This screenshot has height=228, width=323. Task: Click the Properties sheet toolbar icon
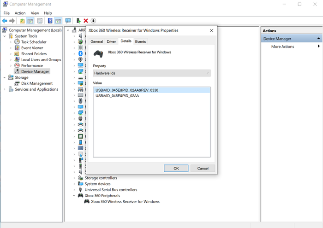click(x=40, y=21)
